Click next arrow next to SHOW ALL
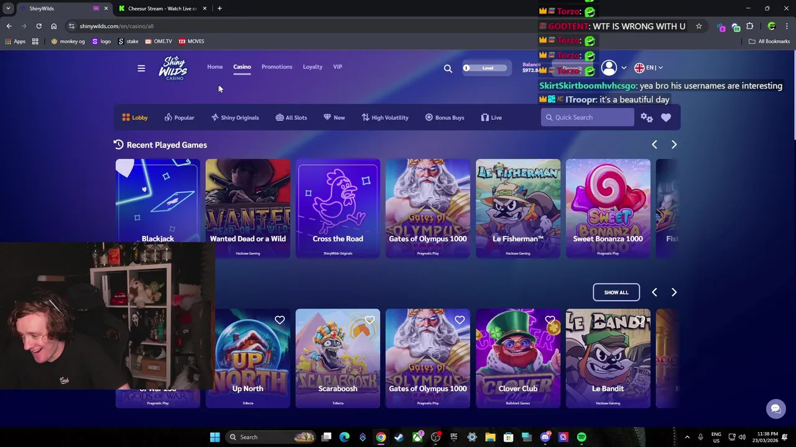The width and height of the screenshot is (796, 447). (x=673, y=292)
